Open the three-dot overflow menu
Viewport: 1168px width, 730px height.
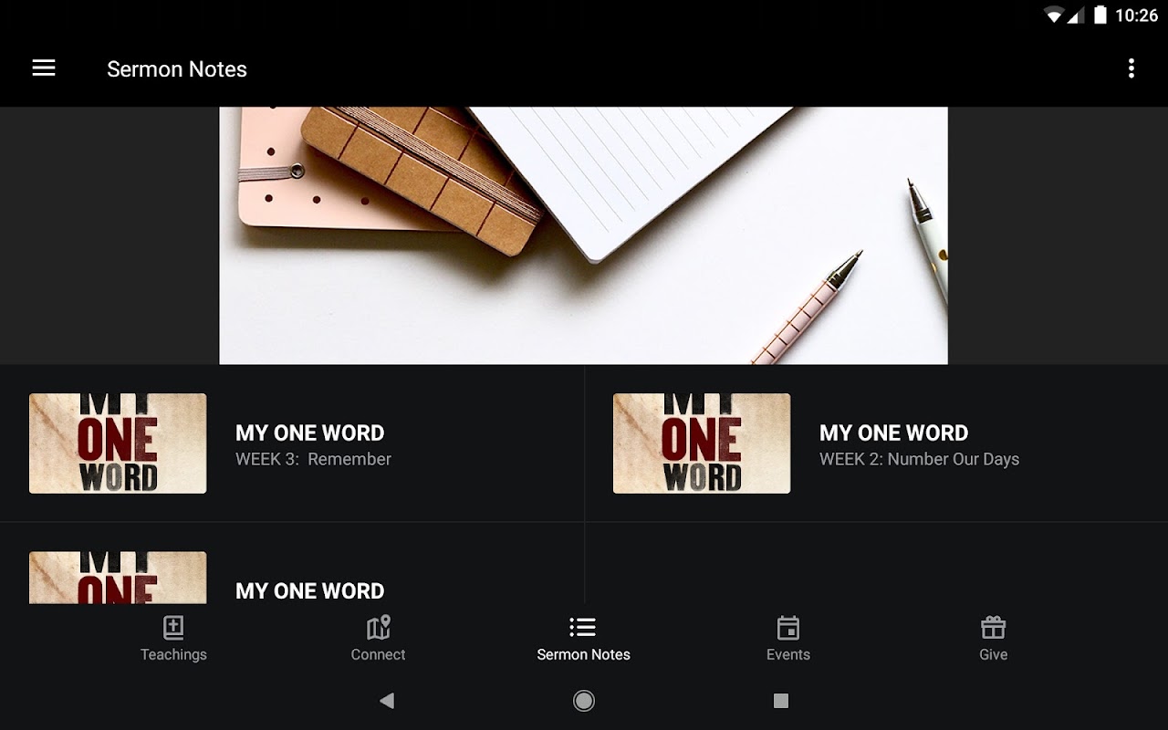pyautogui.click(x=1131, y=68)
